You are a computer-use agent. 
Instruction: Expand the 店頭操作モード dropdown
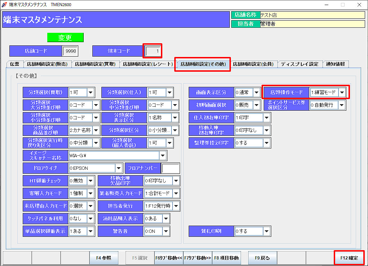click(342, 93)
